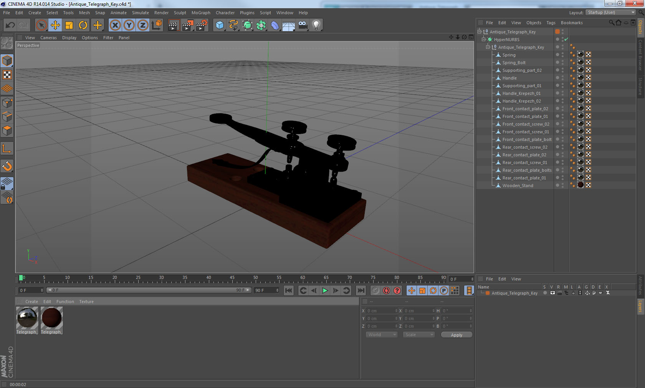
Task: Click the Apply coordinates button
Action: click(x=456, y=335)
